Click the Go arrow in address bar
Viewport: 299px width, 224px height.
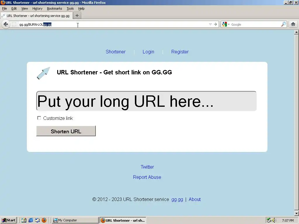[x=215, y=24]
